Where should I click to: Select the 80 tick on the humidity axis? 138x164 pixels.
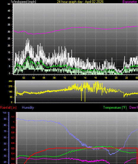pyautogui.click(x=5, y=125)
